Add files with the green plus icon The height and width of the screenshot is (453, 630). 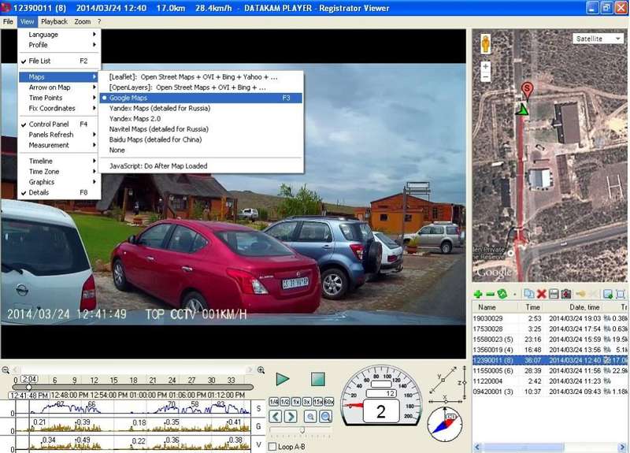(x=477, y=294)
